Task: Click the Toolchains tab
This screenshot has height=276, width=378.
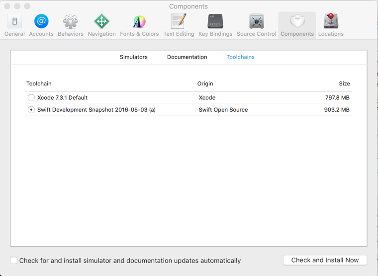Action: click(240, 57)
